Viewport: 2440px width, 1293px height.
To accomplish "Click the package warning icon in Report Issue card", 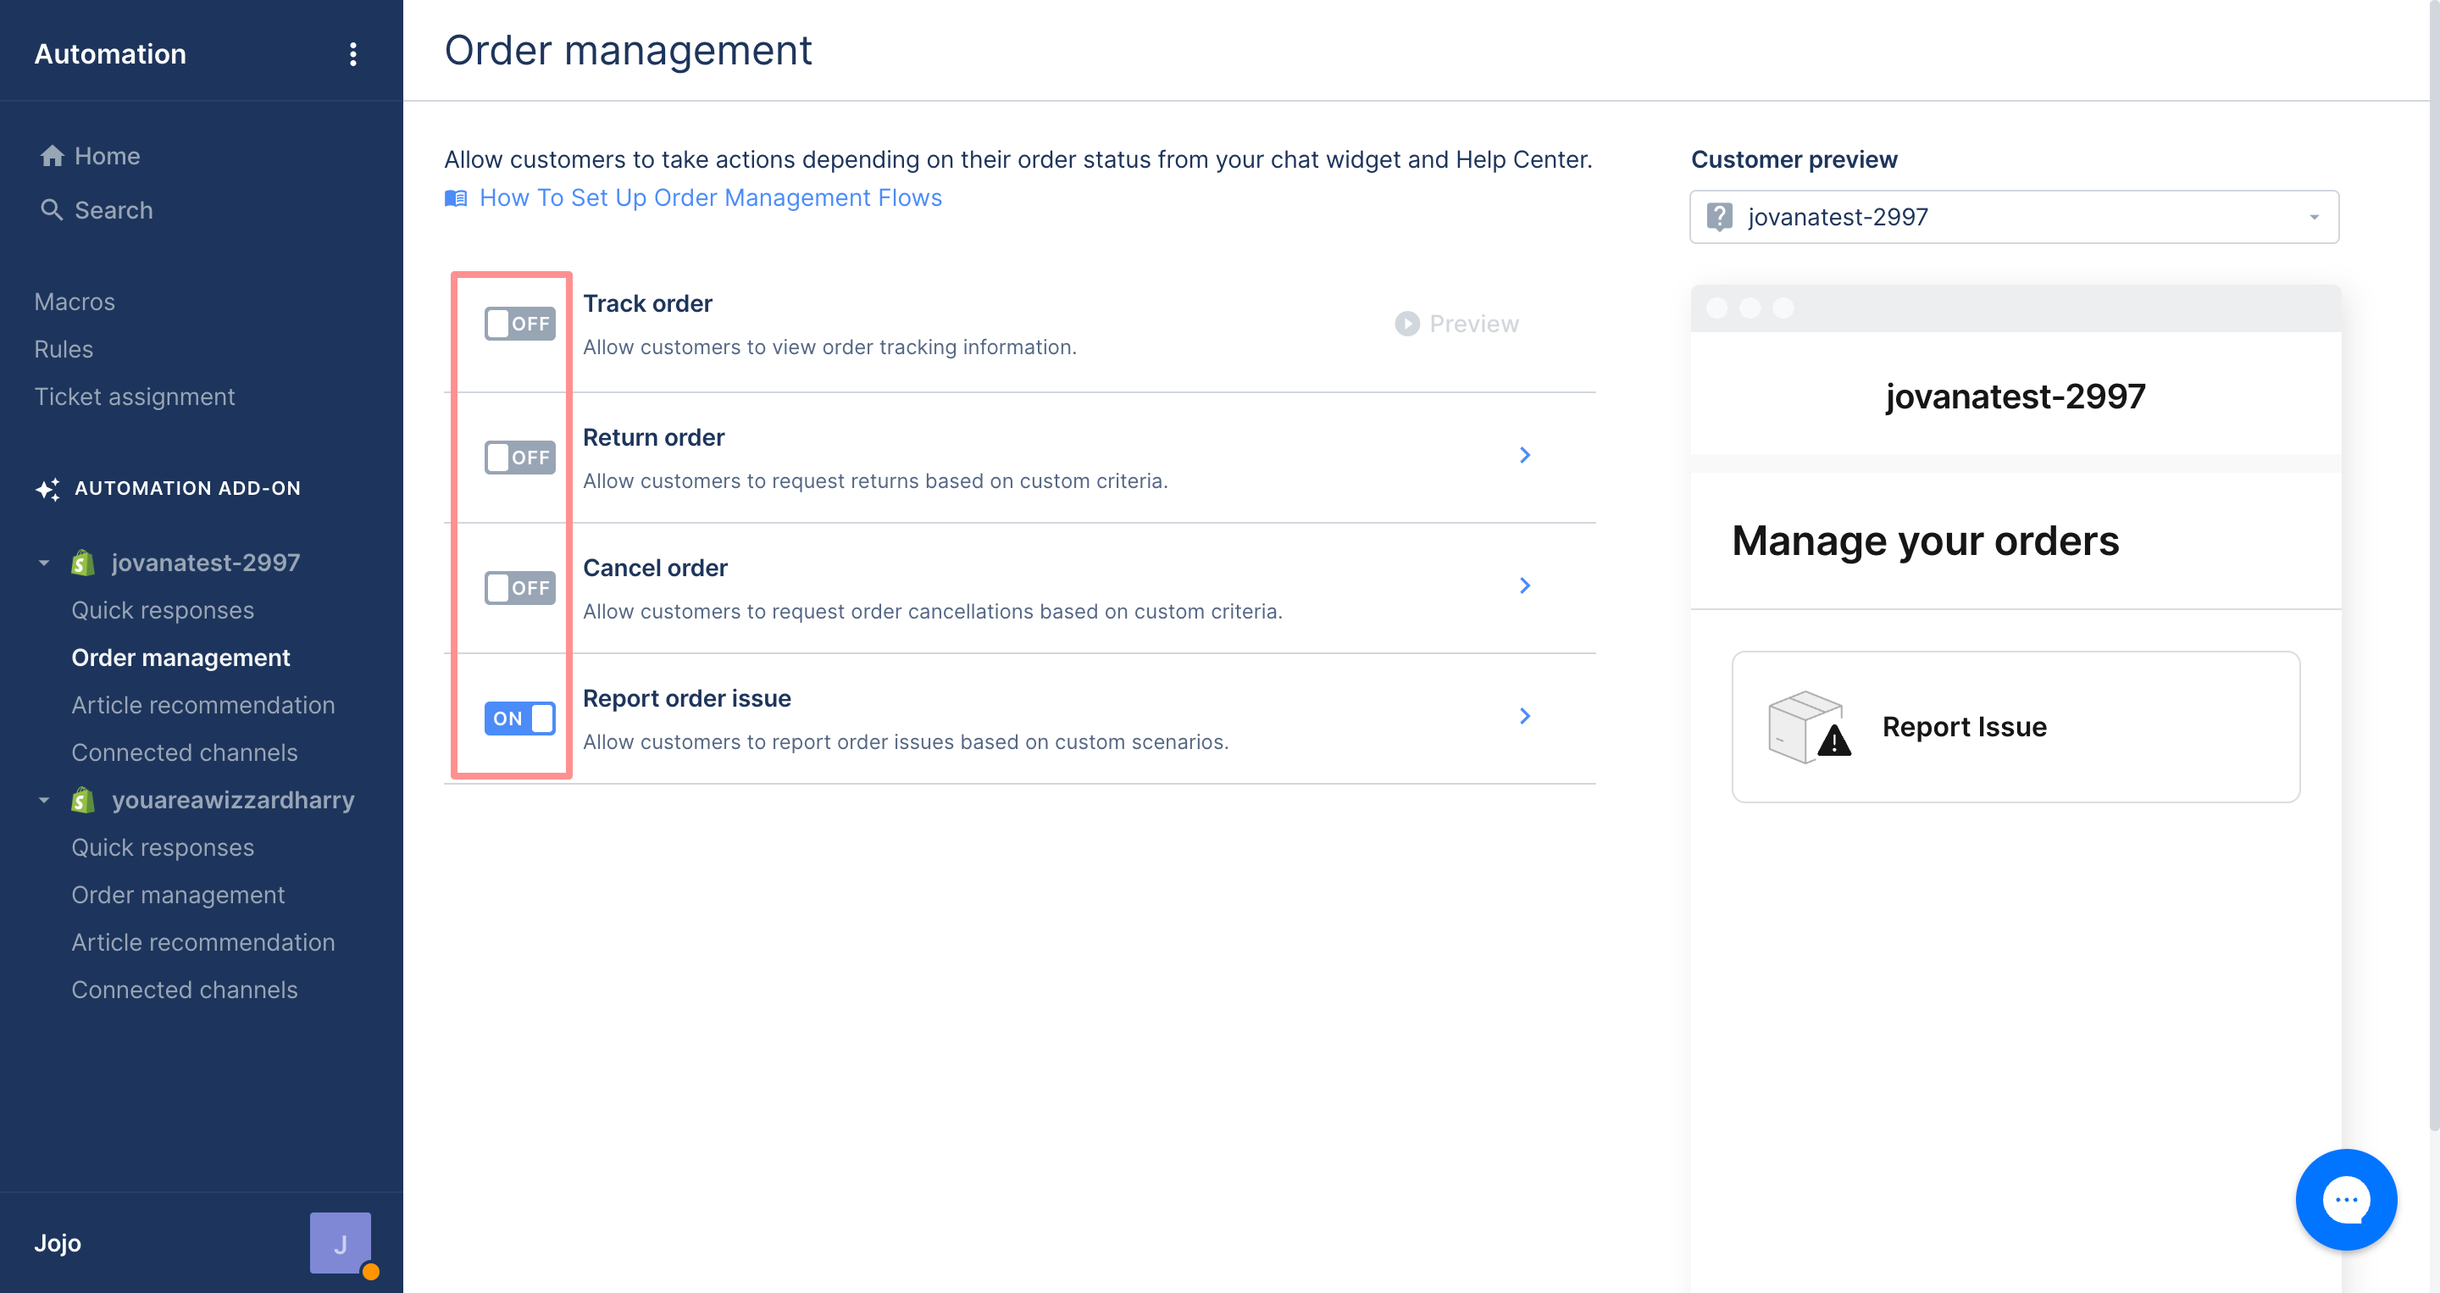I will click(x=1808, y=726).
